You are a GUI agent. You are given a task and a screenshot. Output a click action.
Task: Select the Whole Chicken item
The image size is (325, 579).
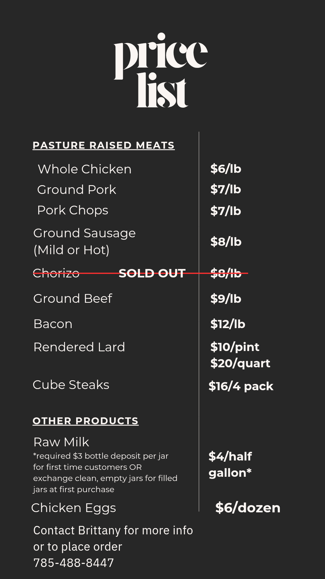[x=85, y=169]
